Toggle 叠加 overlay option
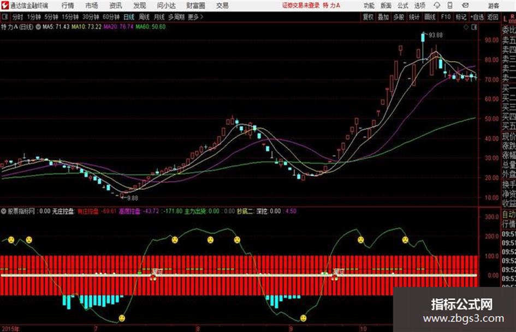The height and width of the screenshot is (332, 516). coord(383,17)
